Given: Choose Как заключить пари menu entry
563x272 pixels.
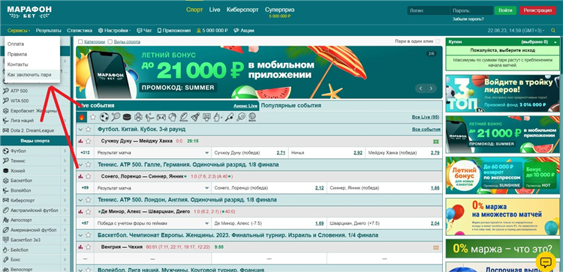Looking at the screenshot, I should tap(29, 74).
